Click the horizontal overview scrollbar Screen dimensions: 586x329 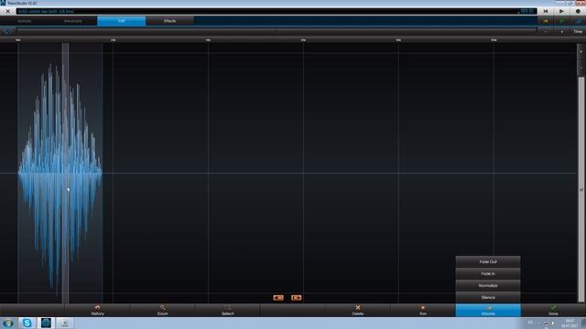277,32
